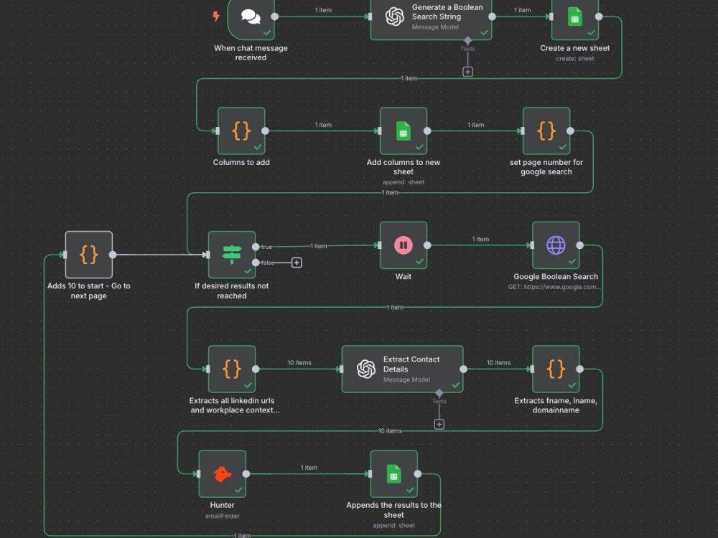Click the true output of the If node

(x=256, y=246)
